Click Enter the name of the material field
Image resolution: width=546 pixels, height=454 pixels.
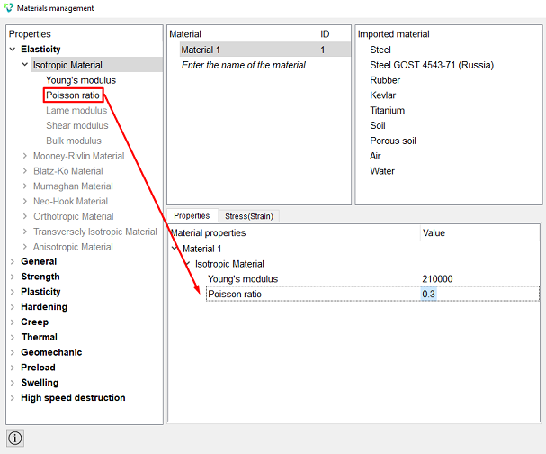(x=244, y=65)
